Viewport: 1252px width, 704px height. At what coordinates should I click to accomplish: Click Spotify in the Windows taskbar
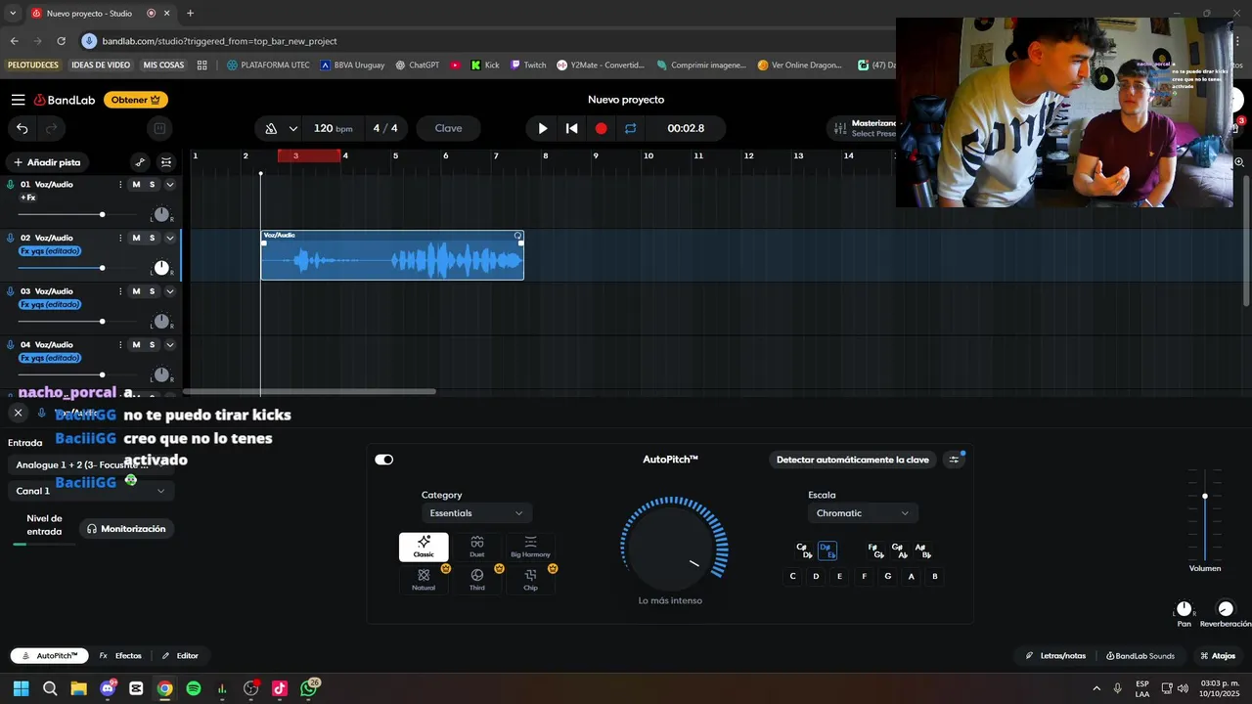pyautogui.click(x=194, y=688)
